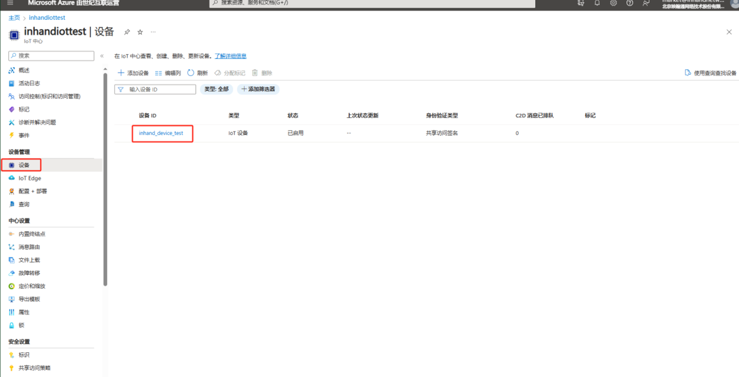Click the 类型 column header
The image size is (739, 377).
point(234,116)
